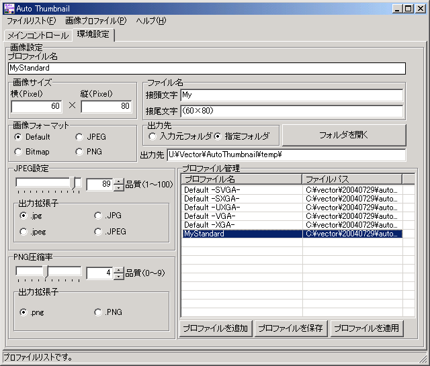Viewport: 430px width, 366px height.
Task: Click the 接頭文字 prefix field containing My
Action: click(x=292, y=95)
